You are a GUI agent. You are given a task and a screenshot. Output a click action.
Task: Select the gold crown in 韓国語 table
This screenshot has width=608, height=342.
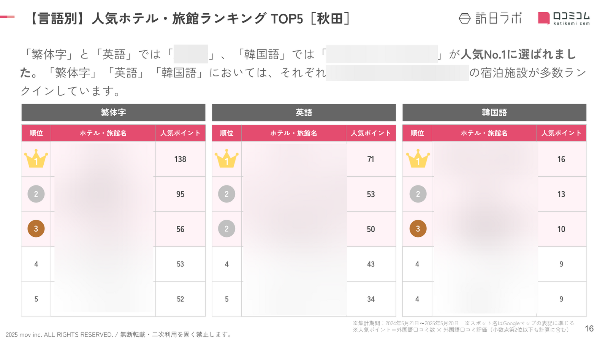point(418,158)
